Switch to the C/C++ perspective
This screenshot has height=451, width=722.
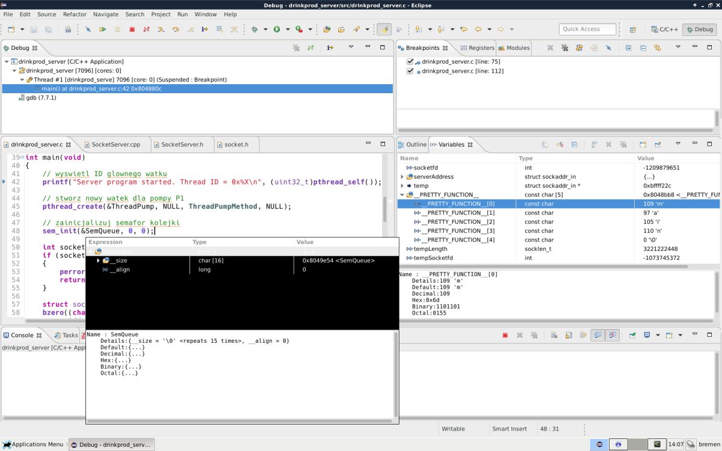(664, 29)
